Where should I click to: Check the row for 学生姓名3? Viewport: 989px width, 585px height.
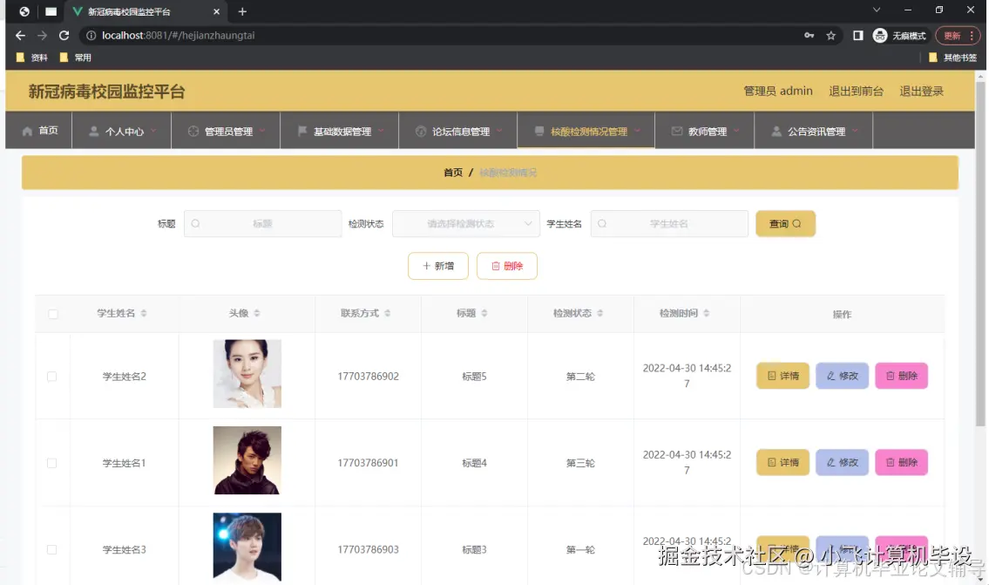[x=51, y=549]
